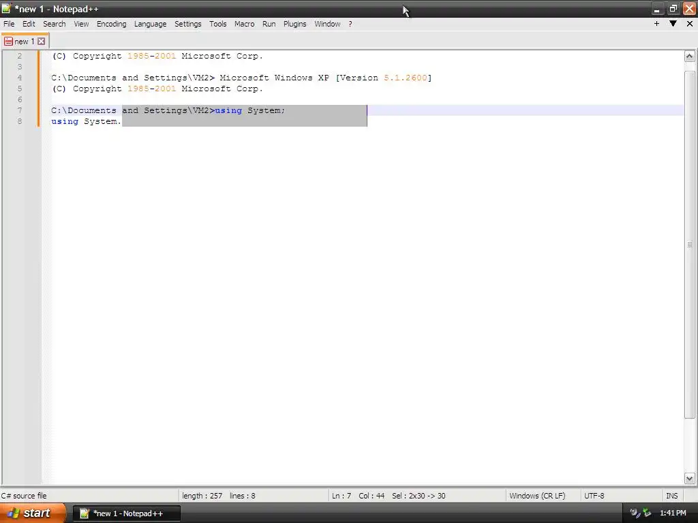Click the second system tray icon

coord(647,513)
